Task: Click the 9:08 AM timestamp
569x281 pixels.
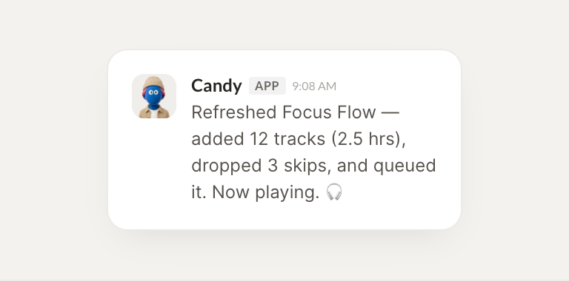Action: click(x=314, y=87)
